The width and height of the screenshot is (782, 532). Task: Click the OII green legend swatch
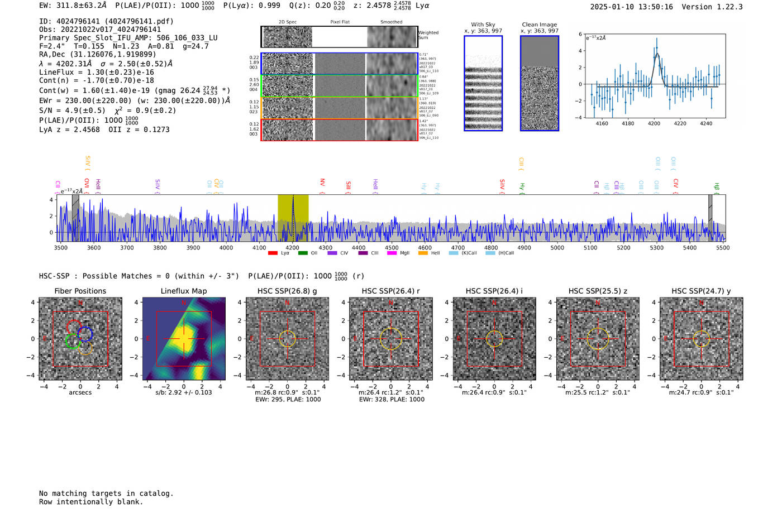pos(303,253)
